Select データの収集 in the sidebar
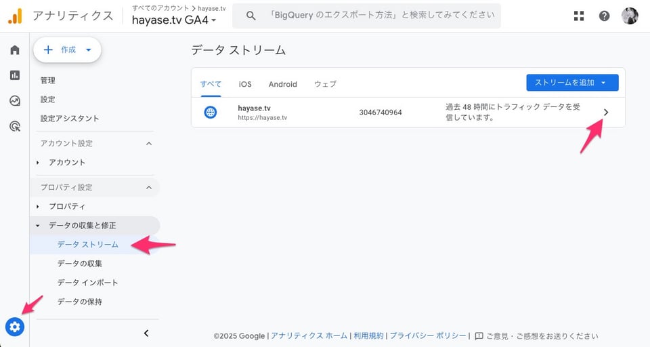This screenshot has height=347, width=650. pyautogui.click(x=80, y=264)
